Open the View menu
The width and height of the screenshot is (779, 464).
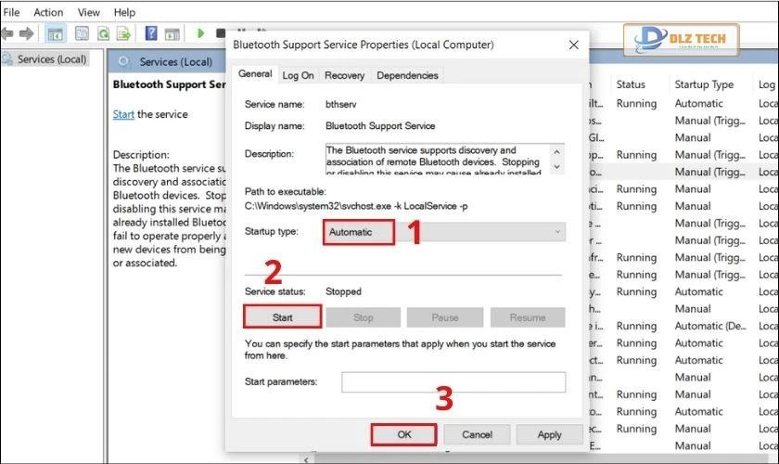coord(89,12)
